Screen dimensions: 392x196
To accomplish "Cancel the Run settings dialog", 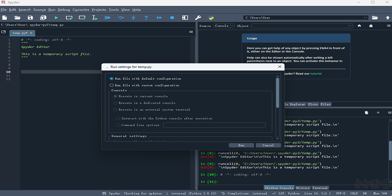I will [268, 145].
